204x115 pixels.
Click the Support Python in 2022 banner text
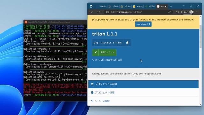[x=145, y=20]
